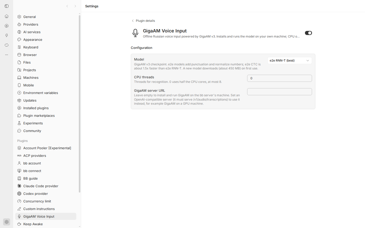Image resolution: width=365 pixels, height=228 pixels.
Task: Click the Claude Code provider starburst icon
Action: click(19, 186)
